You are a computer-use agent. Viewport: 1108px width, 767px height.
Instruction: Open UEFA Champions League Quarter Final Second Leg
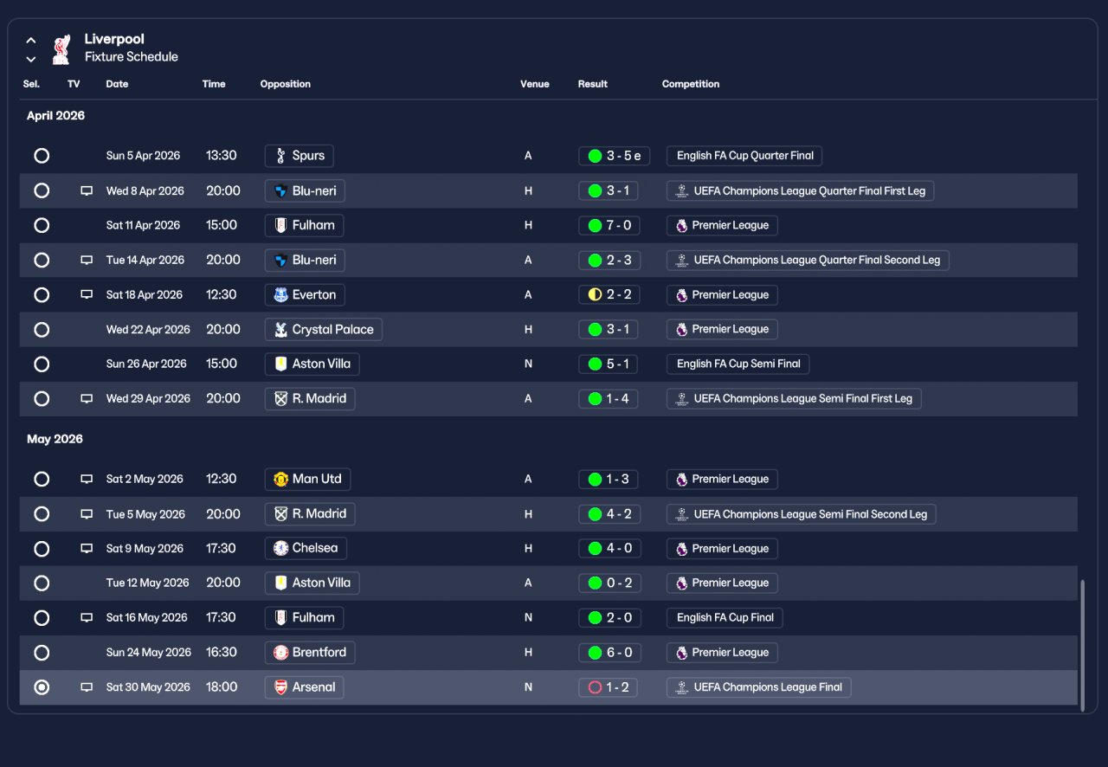tap(808, 260)
